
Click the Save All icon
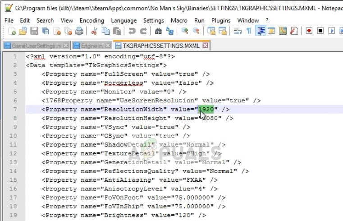46,31
